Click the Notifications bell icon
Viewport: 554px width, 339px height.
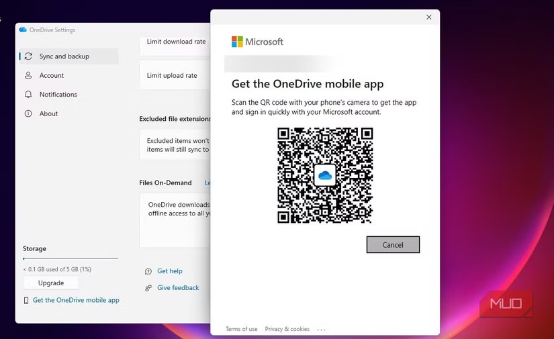(28, 95)
